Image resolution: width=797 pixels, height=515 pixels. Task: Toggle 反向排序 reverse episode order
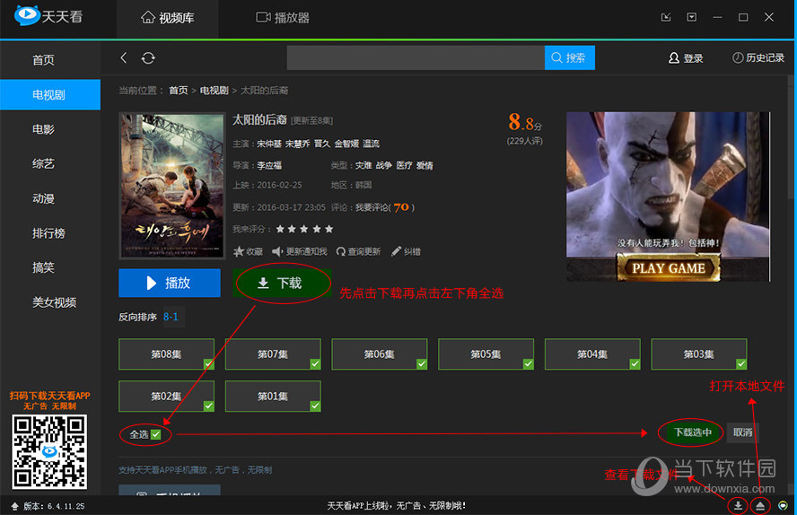click(137, 317)
